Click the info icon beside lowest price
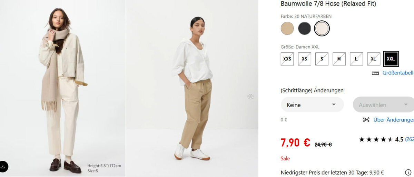This screenshot has height=177, width=414. click(x=408, y=173)
